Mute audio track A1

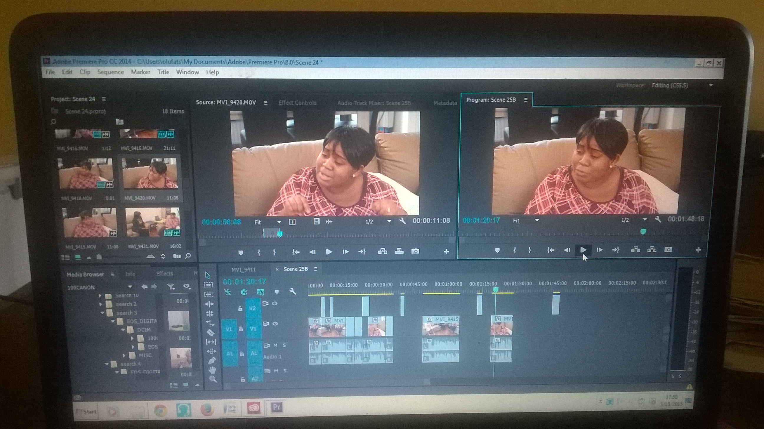click(x=276, y=345)
